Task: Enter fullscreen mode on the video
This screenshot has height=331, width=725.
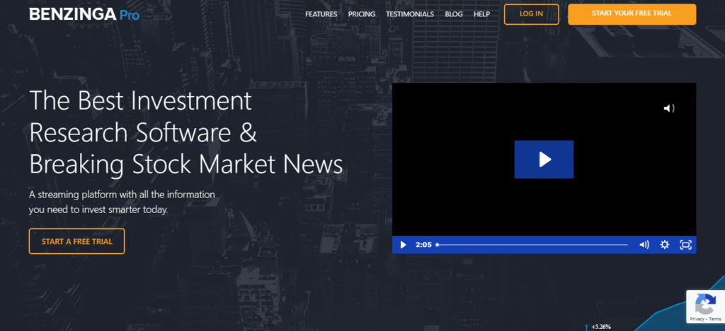Action: pyautogui.click(x=685, y=245)
